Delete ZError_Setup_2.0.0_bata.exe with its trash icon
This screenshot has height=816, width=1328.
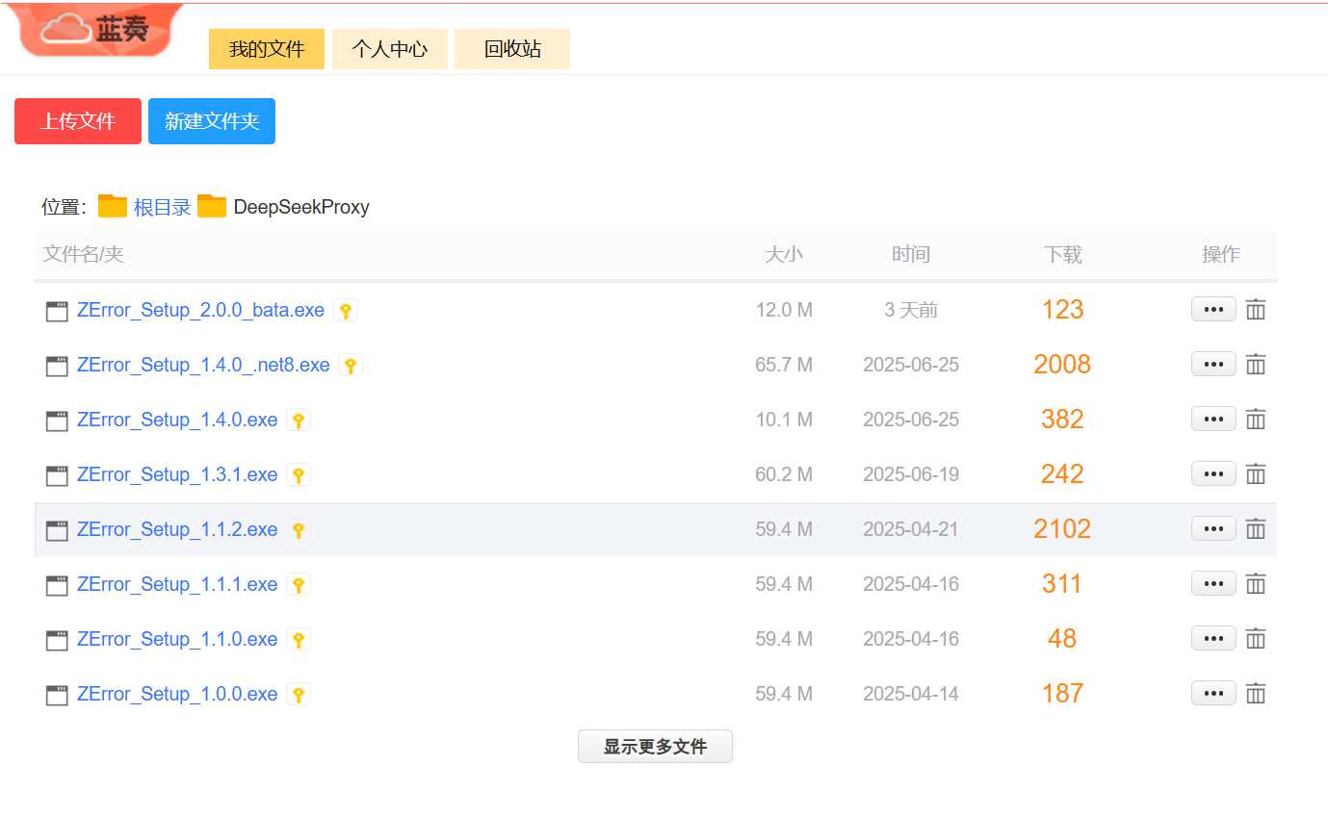click(1255, 310)
